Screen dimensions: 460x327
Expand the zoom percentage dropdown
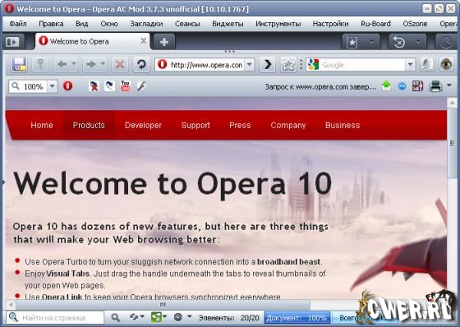pyautogui.click(x=53, y=86)
